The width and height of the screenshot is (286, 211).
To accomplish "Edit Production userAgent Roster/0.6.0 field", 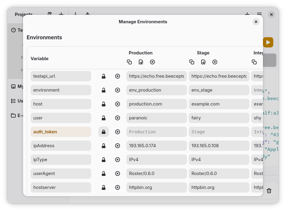I will click(157, 174).
